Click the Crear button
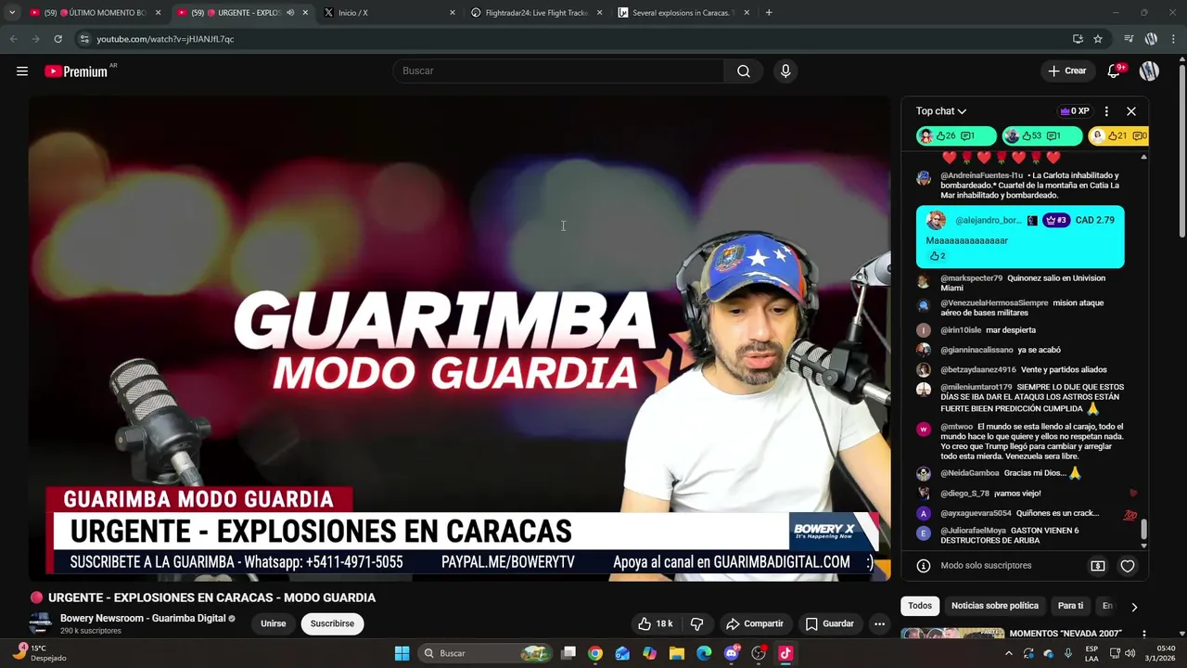The image size is (1187, 668). [x=1067, y=71]
